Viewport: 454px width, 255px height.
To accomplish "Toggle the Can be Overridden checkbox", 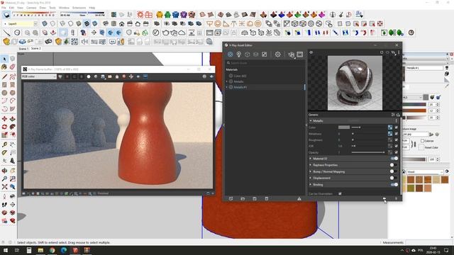I will (340, 193).
